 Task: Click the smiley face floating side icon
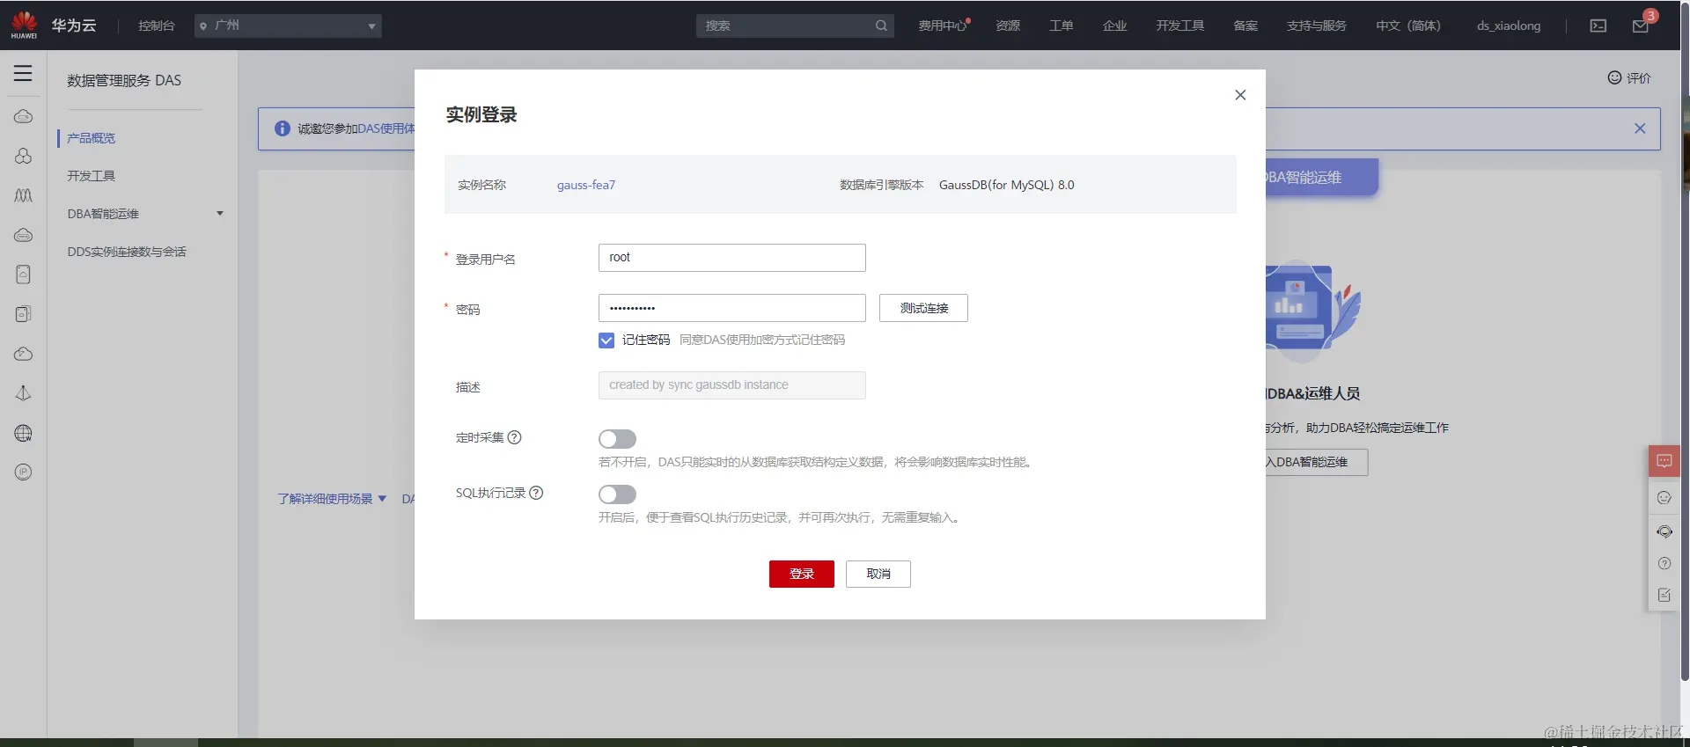click(1664, 498)
